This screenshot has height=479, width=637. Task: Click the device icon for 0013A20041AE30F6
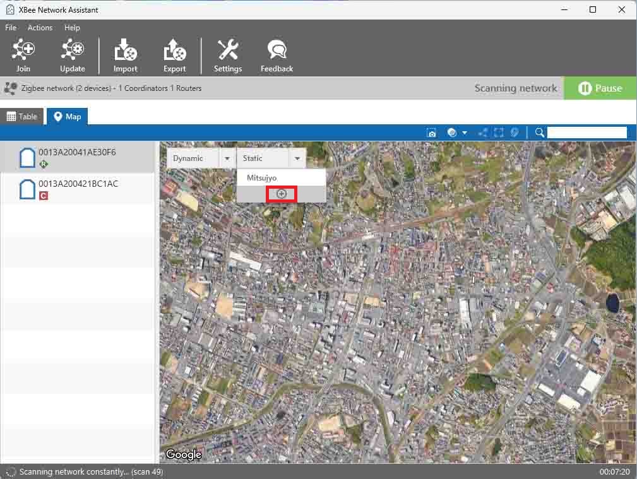pyautogui.click(x=27, y=158)
